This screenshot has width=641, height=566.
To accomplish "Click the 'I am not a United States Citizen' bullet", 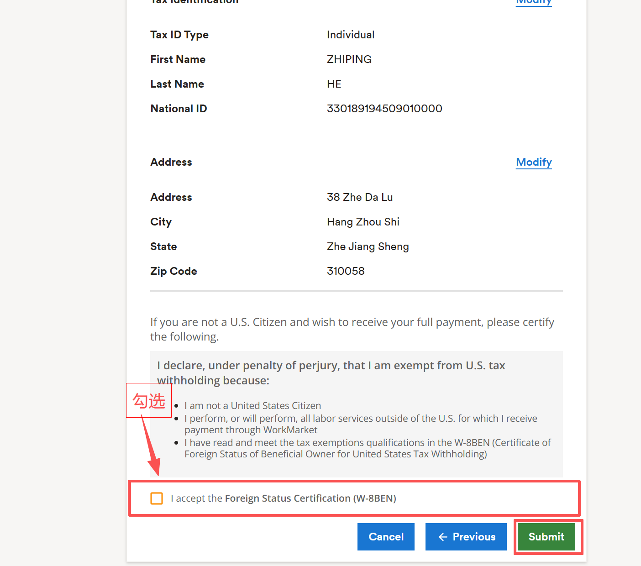I will tap(252, 406).
